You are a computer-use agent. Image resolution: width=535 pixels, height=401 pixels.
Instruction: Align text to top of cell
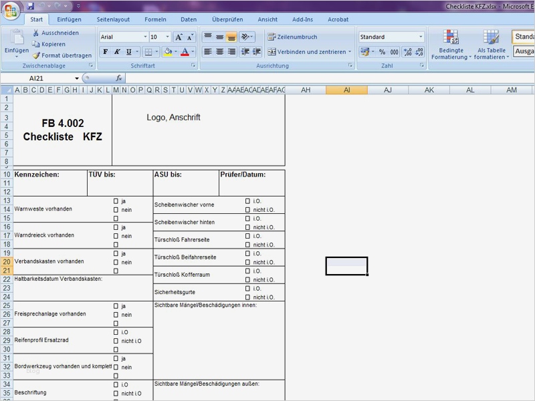click(x=208, y=37)
